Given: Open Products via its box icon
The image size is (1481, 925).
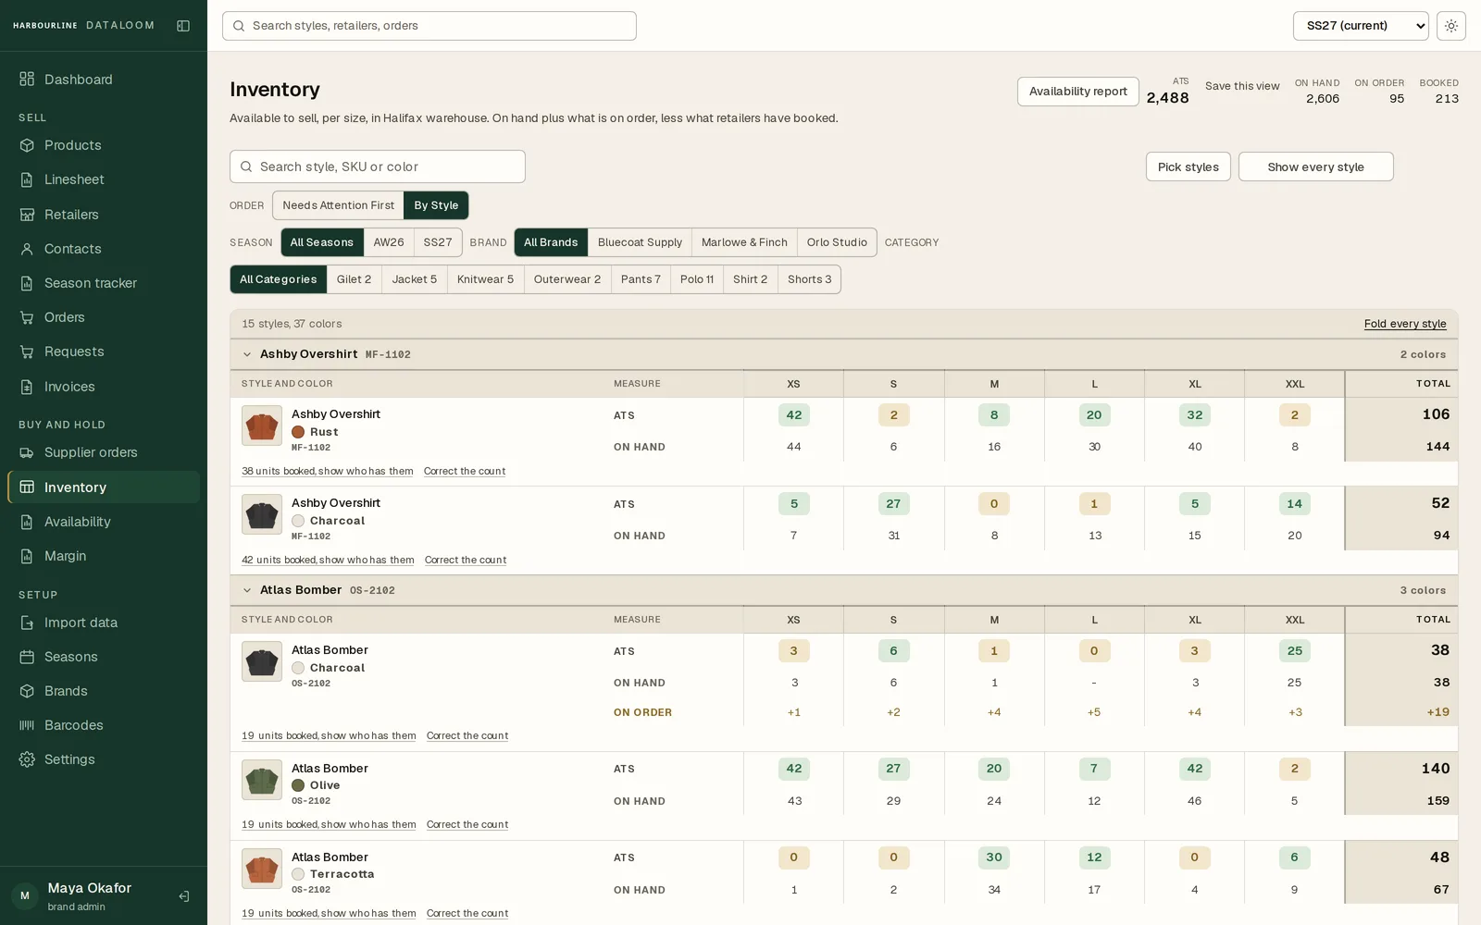Looking at the screenshot, I should [x=27, y=145].
